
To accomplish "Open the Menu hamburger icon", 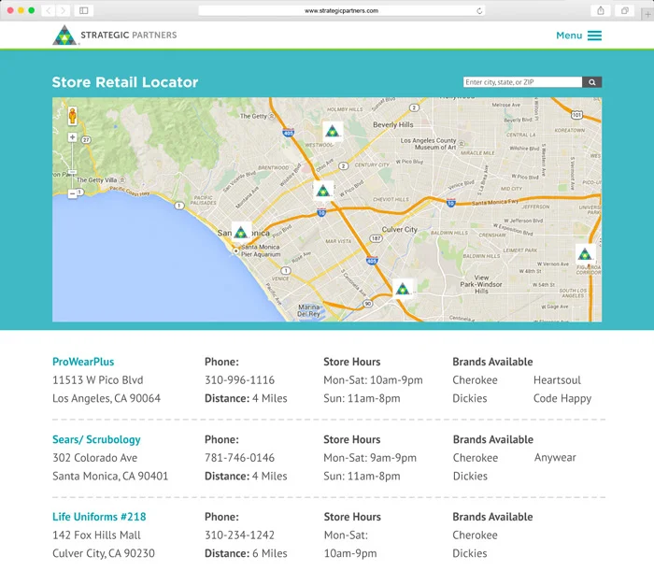I will click(x=594, y=36).
